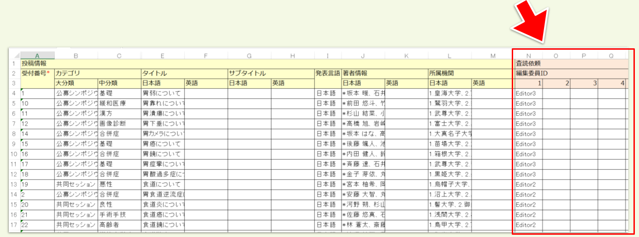Select column Q header
Screen dimensions: 639x237
point(611,56)
